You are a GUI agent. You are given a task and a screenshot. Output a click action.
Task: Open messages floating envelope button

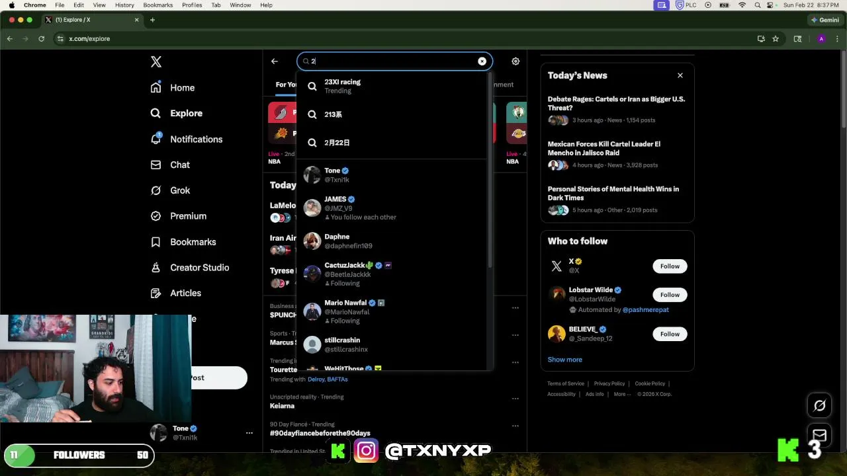coord(820,435)
